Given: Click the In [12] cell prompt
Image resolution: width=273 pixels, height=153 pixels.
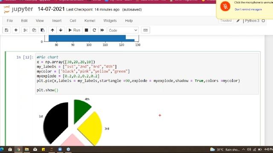Looking at the screenshot, I should click(x=25, y=57).
